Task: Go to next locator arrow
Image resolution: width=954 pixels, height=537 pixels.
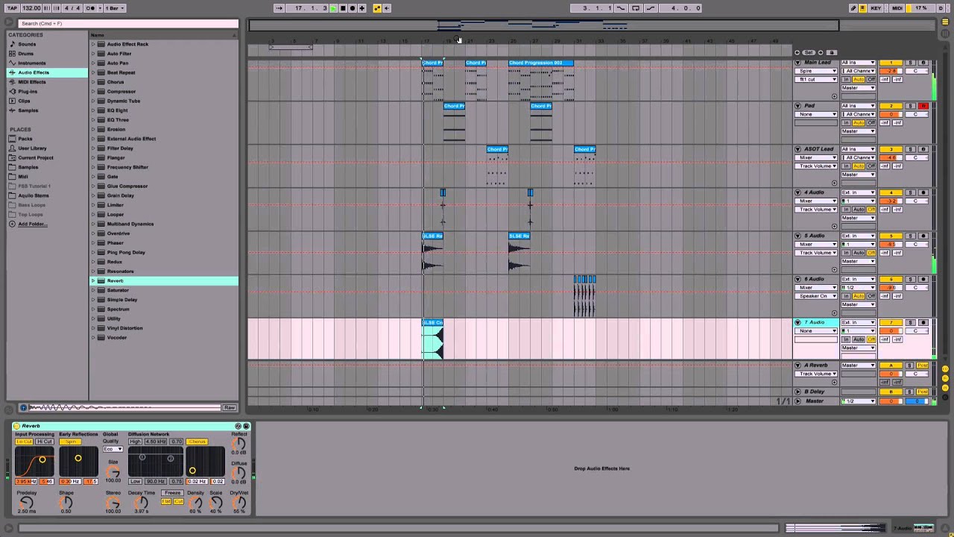Action: [x=821, y=53]
